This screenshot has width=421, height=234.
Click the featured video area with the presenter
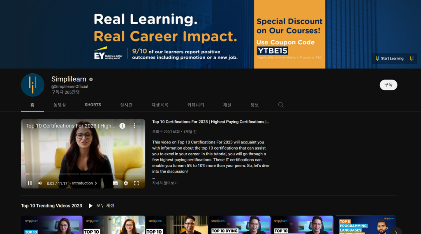pyautogui.click(x=83, y=154)
